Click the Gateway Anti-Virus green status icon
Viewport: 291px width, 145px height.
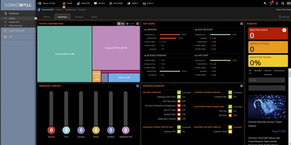click(179, 97)
